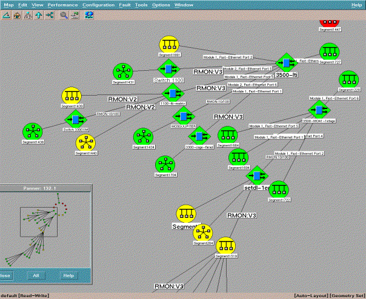Screen dimensions: 366x299
Task: Open the Configuration menu
Action: (x=99, y=5)
